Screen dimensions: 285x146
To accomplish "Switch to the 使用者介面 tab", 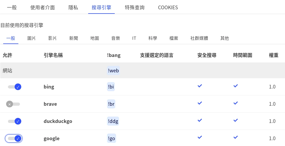I will (x=42, y=7).
